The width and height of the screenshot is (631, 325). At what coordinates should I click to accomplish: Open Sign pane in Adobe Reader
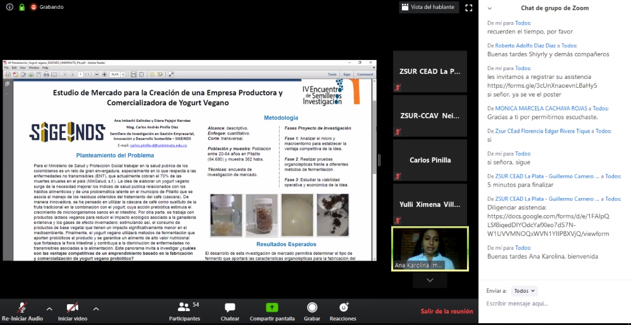[x=346, y=74]
